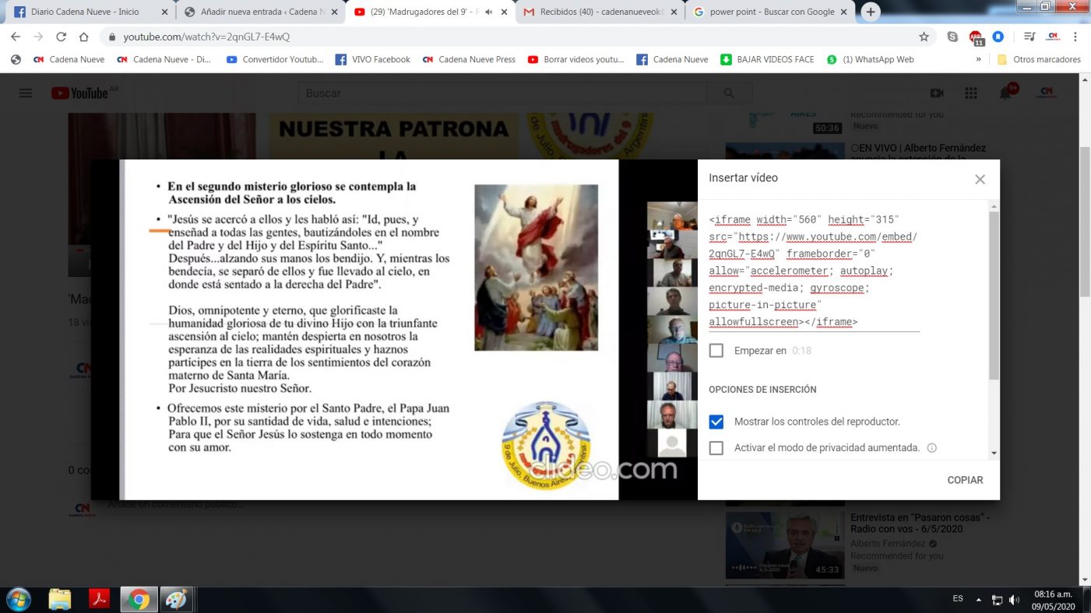
Task: Close the Gmail Recibidos tab
Action: (x=674, y=12)
